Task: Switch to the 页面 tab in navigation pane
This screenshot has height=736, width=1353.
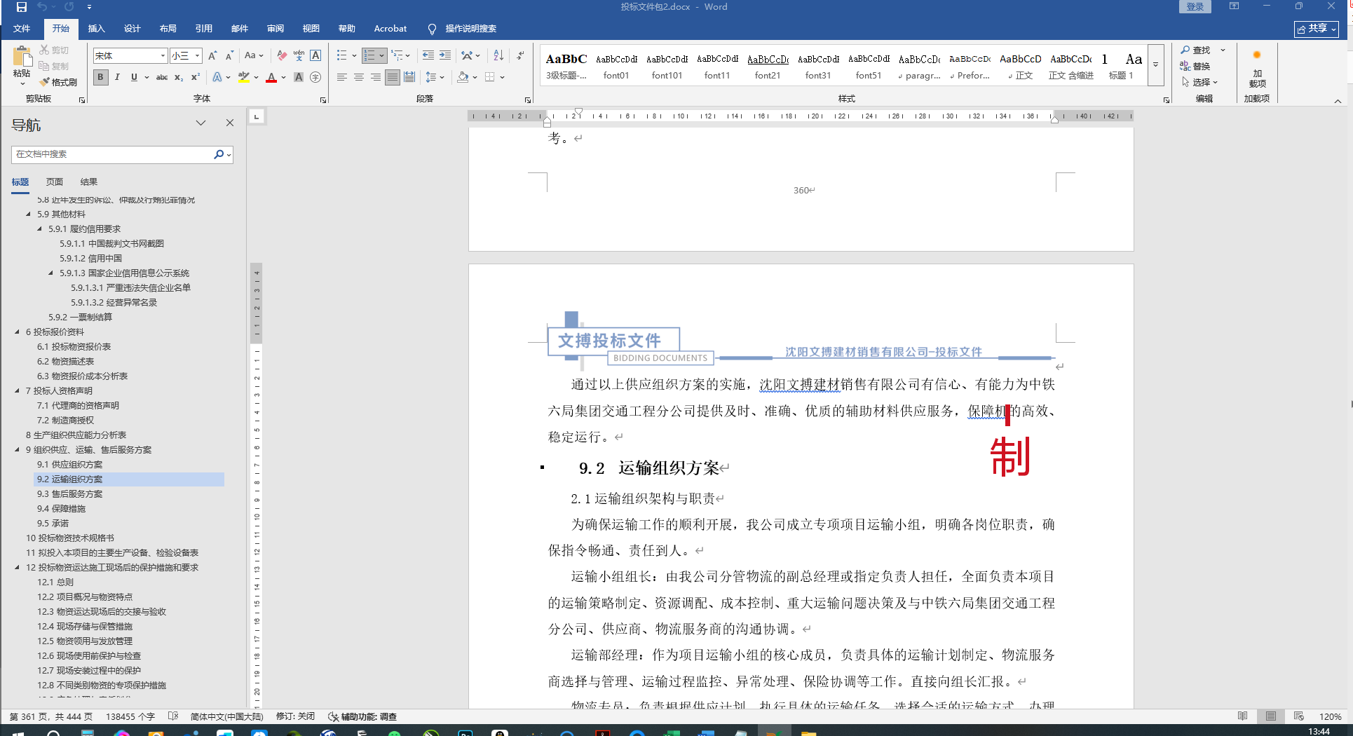Action: 55,182
